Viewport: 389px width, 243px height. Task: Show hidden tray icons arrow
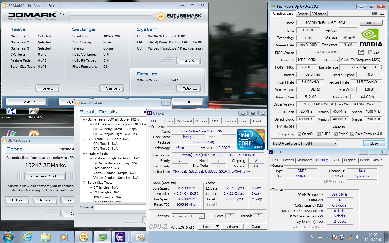point(328,237)
